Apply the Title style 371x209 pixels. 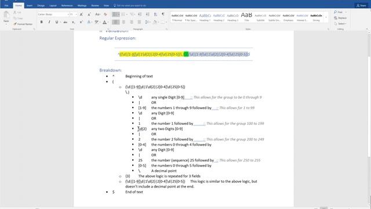tap(246, 17)
